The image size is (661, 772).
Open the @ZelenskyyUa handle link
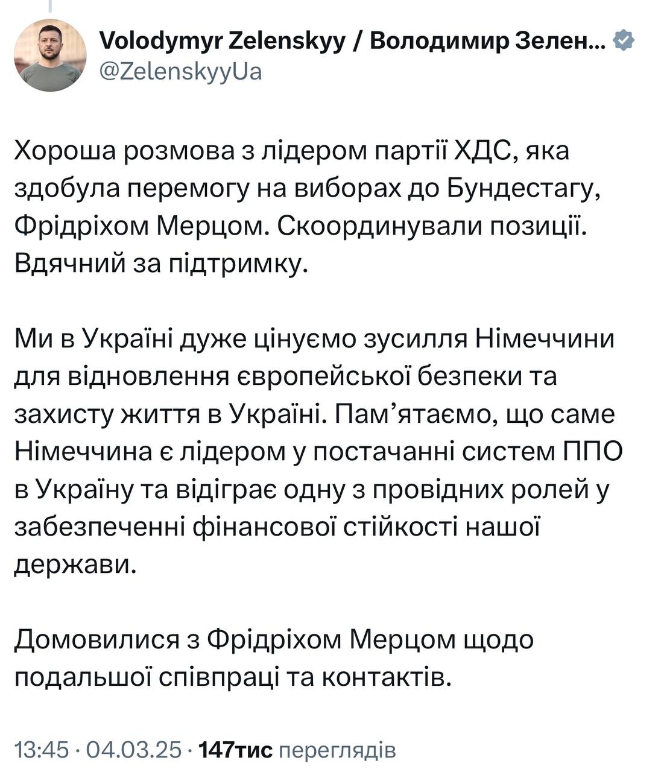pyautogui.click(x=180, y=72)
